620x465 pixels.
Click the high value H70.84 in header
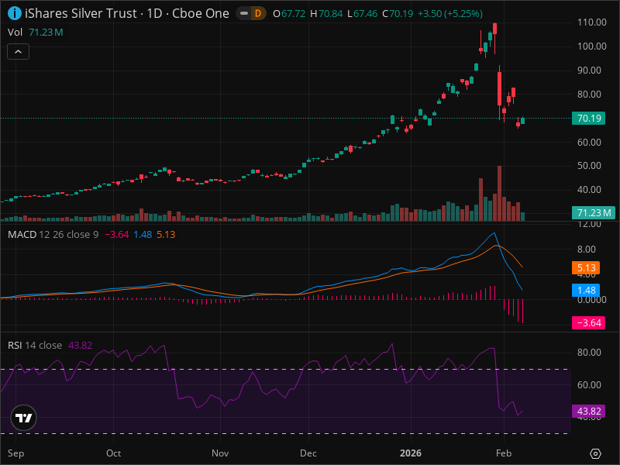326,14
